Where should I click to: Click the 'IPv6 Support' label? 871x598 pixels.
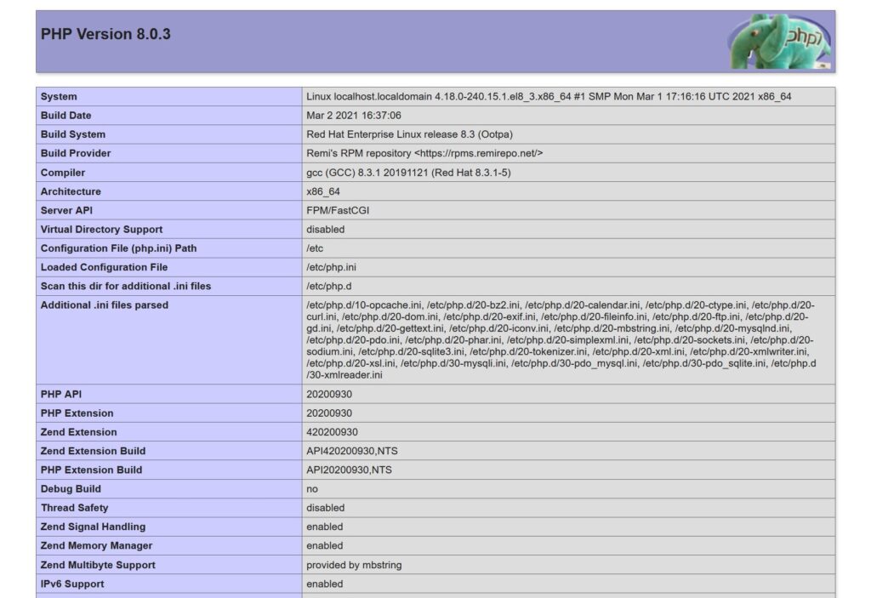(72, 584)
